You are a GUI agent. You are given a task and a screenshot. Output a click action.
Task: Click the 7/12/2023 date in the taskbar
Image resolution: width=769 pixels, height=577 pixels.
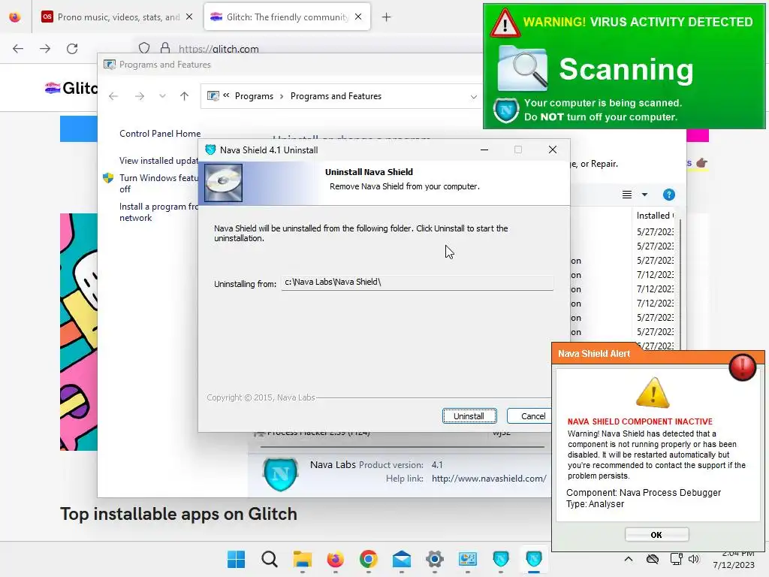[734, 565]
